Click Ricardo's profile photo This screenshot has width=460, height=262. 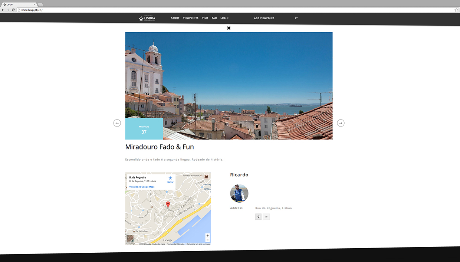point(239,193)
